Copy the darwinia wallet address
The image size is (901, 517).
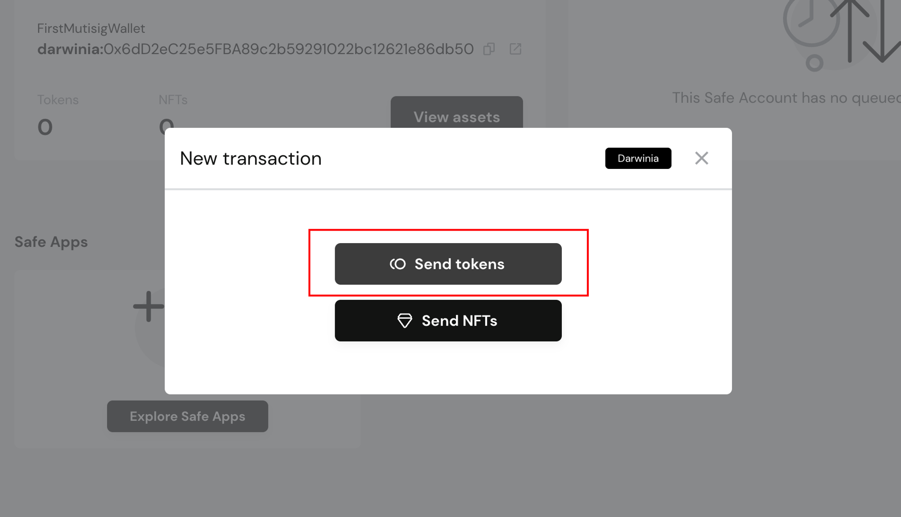[489, 49]
